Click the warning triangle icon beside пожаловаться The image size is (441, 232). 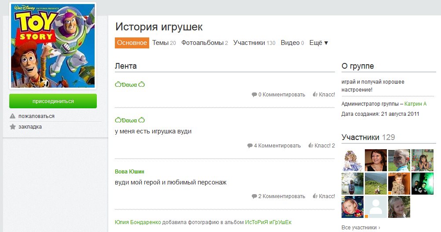pos(13,116)
